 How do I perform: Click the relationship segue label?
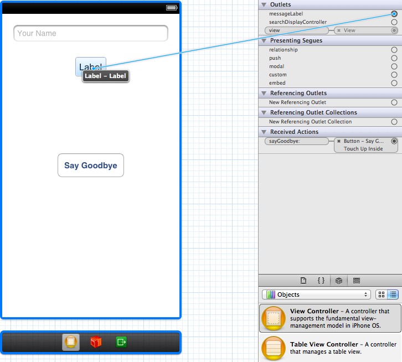click(284, 50)
